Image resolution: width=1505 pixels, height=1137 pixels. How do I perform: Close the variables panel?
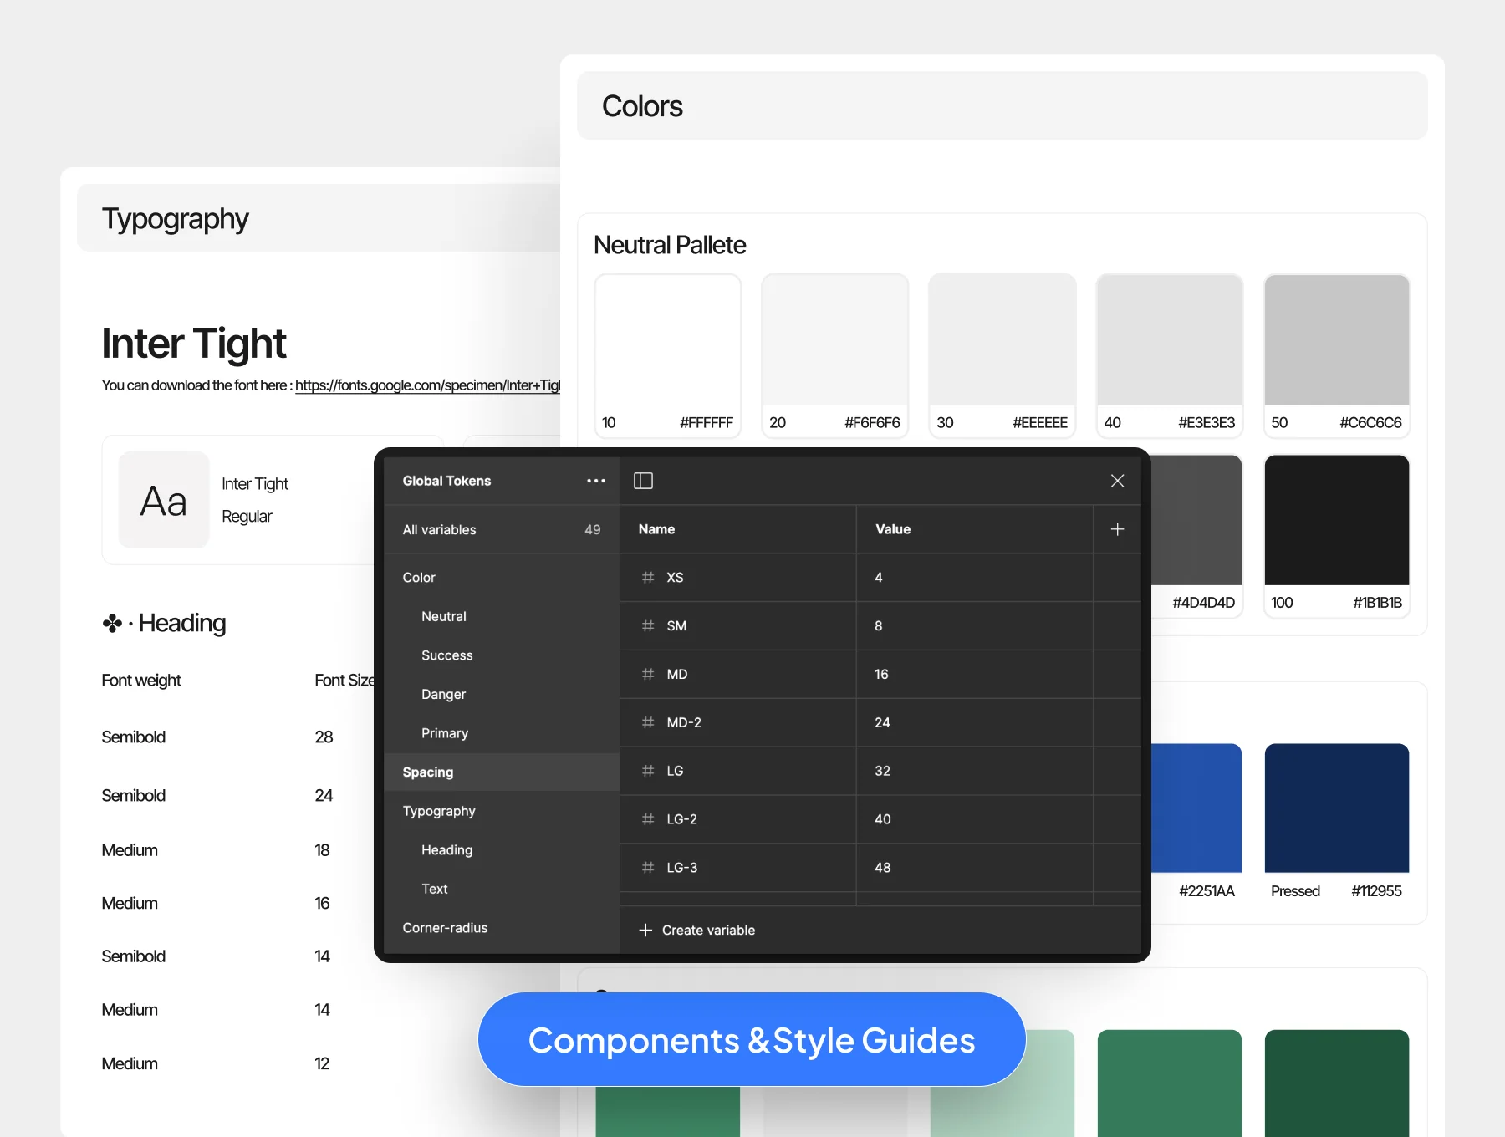click(x=1117, y=481)
